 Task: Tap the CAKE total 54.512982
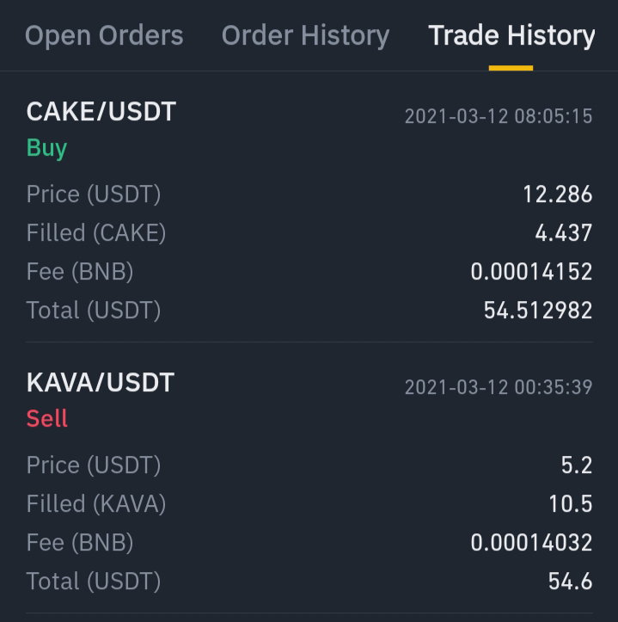(538, 311)
